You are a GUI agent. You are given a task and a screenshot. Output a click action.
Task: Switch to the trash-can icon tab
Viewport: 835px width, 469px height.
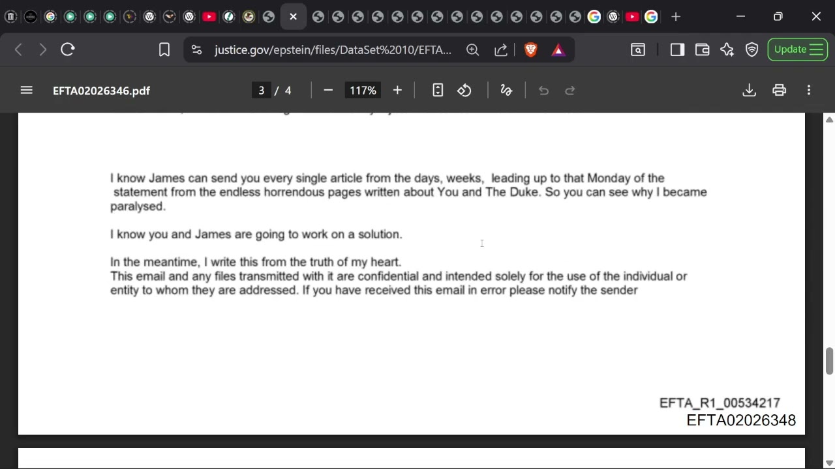(10, 17)
